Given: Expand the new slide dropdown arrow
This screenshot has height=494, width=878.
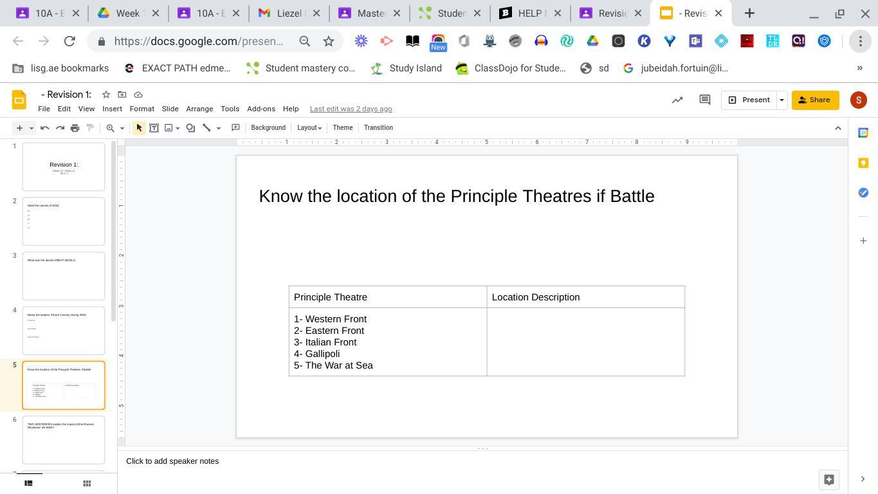Looking at the screenshot, I should click(x=31, y=128).
